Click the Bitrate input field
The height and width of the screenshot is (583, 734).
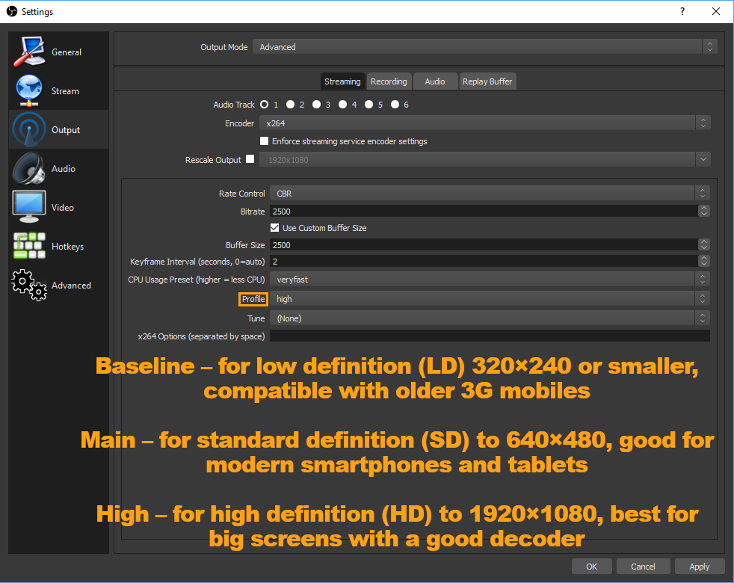pos(484,212)
